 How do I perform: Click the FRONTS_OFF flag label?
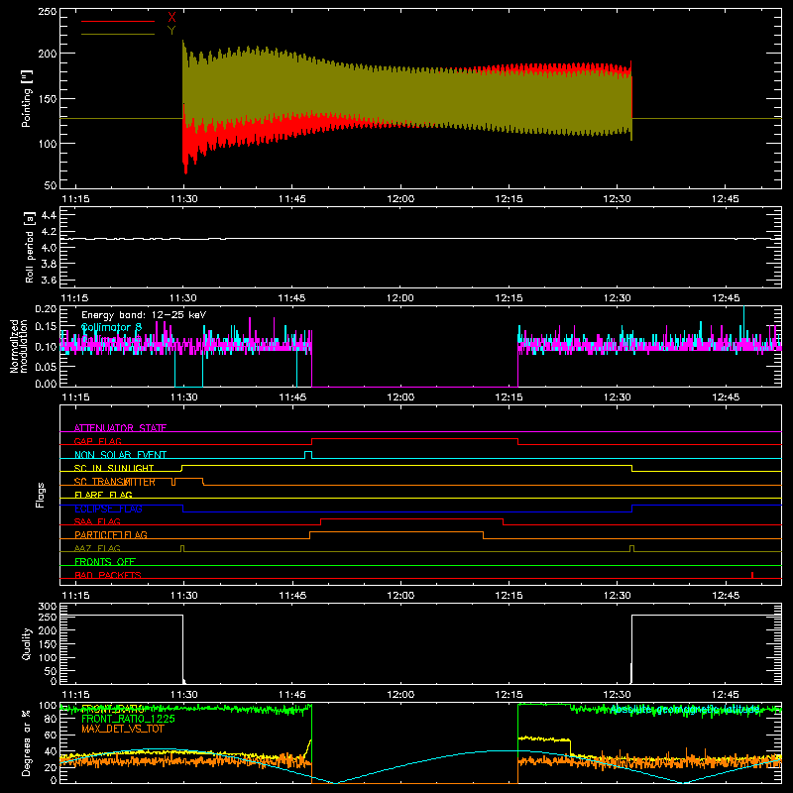pos(105,561)
